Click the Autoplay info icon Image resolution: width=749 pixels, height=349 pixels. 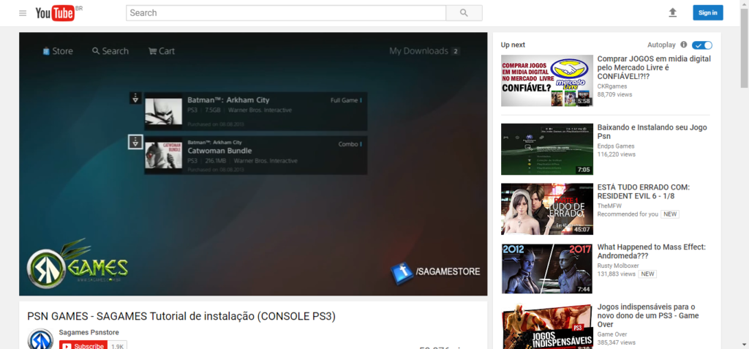(684, 45)
